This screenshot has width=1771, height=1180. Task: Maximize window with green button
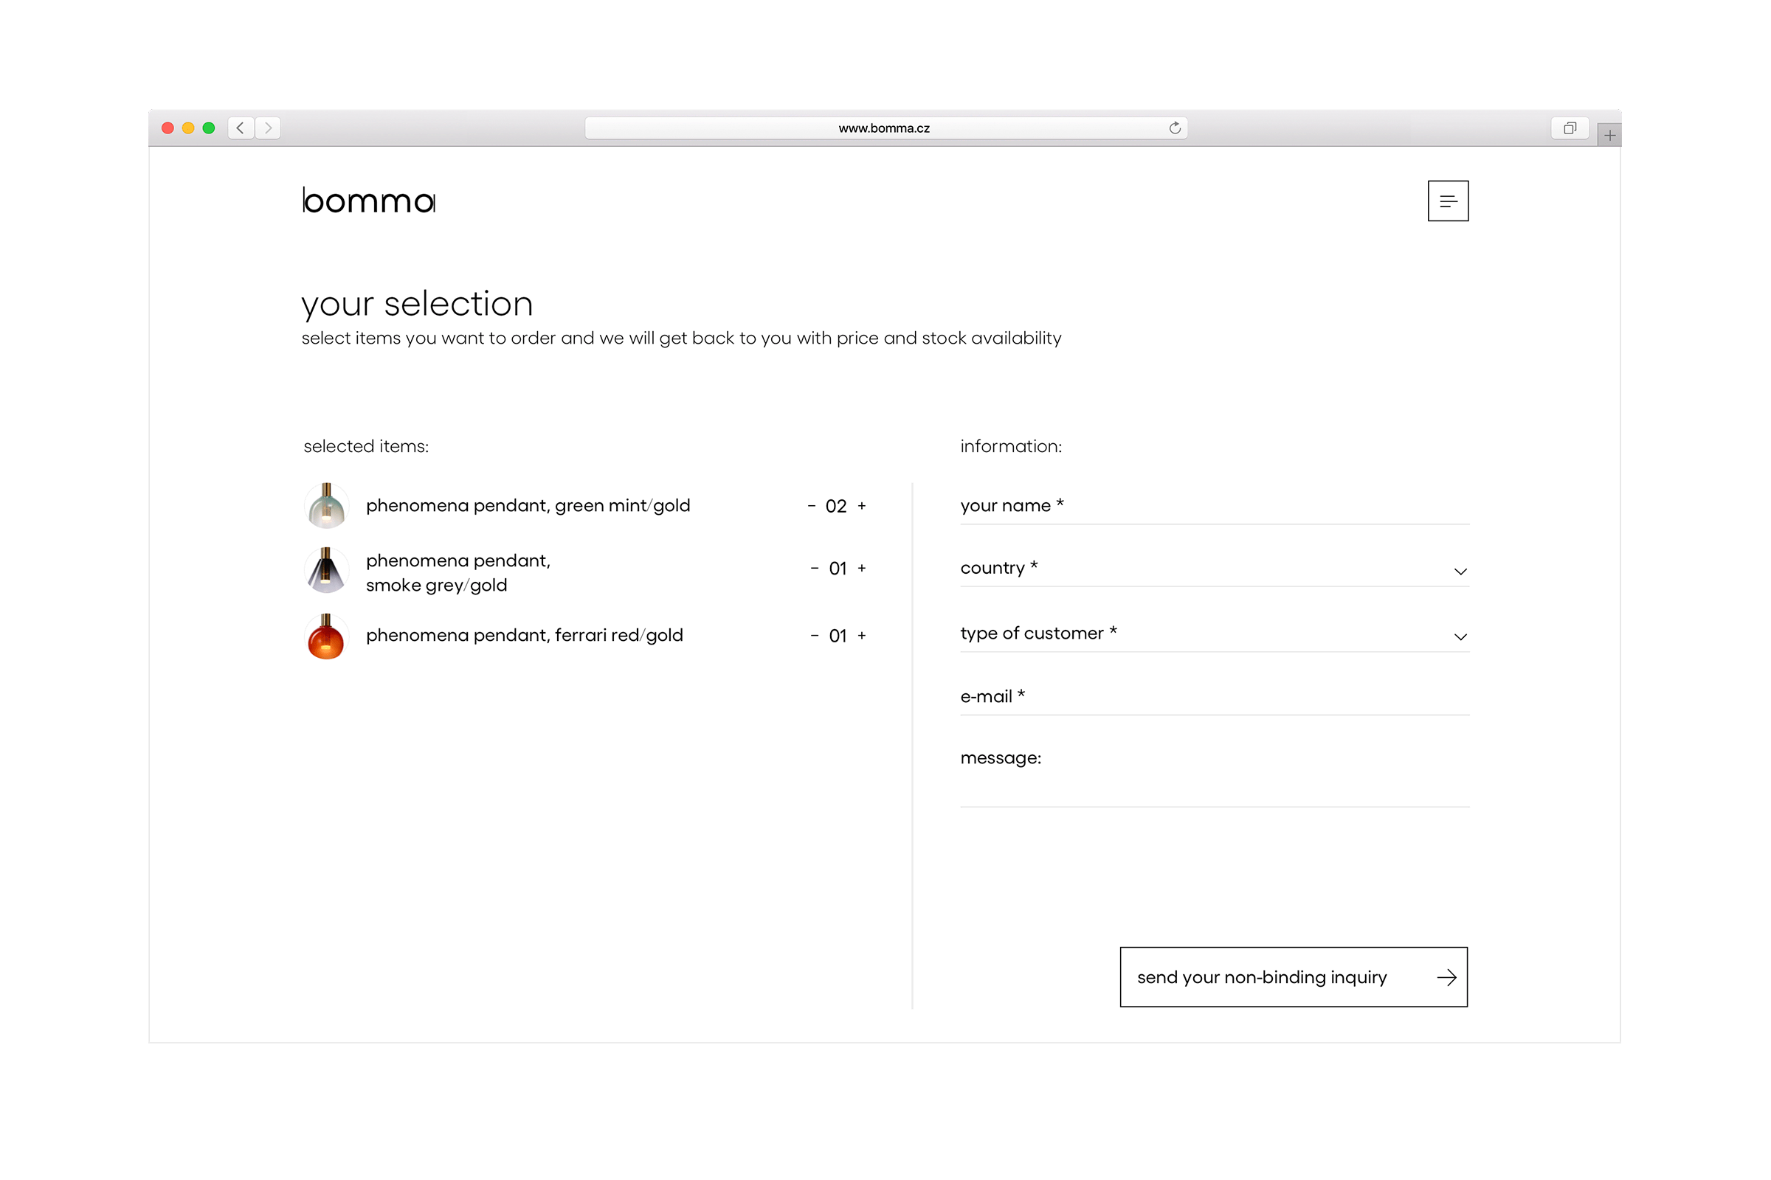(209, 128)
